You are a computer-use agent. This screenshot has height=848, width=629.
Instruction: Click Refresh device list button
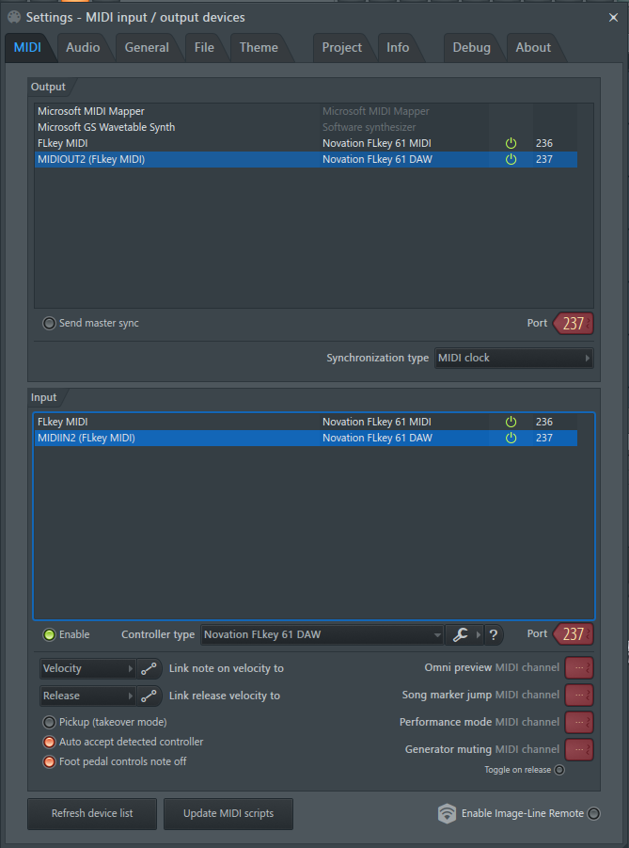point(92,813)
